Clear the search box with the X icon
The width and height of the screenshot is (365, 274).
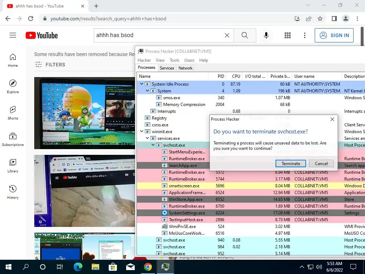[227, 35]
